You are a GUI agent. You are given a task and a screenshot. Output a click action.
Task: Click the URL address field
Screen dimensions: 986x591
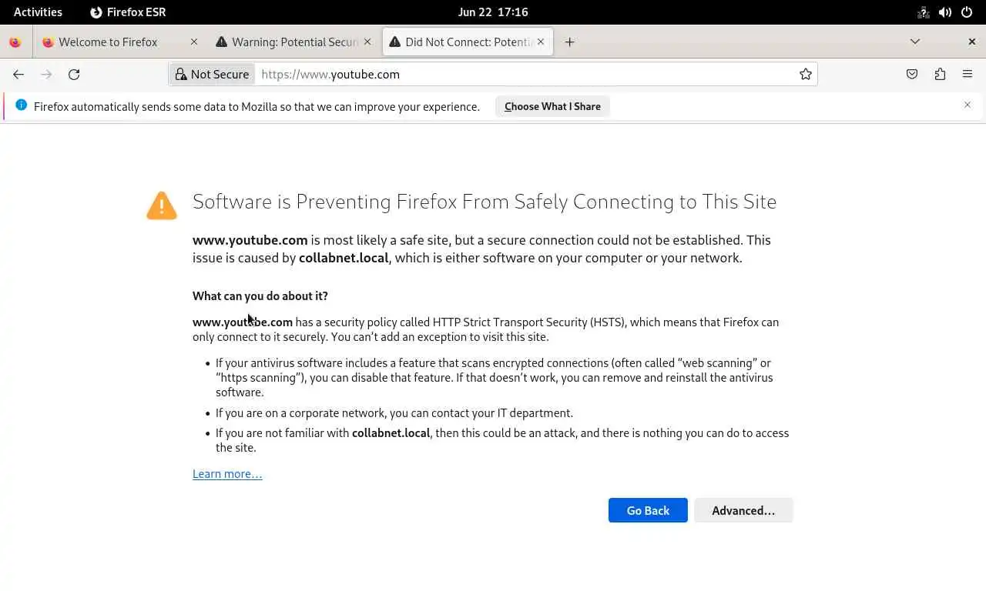[x=524, y=75]
